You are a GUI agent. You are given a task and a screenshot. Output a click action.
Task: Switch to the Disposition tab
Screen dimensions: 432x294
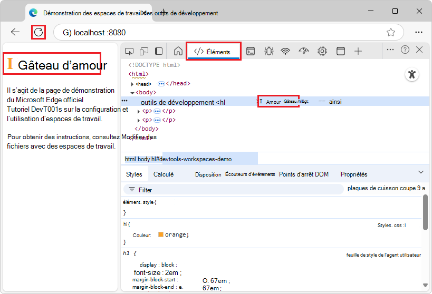tap(208, 174)
